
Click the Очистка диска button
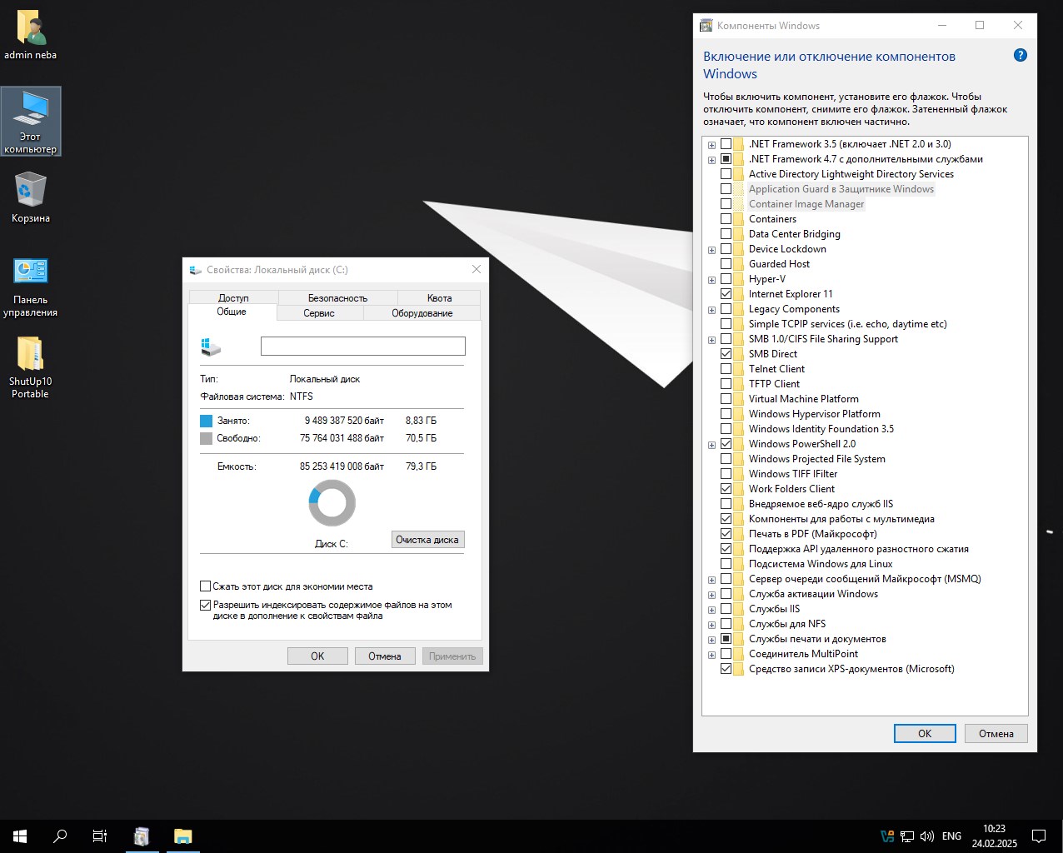[x=427, y=540]
